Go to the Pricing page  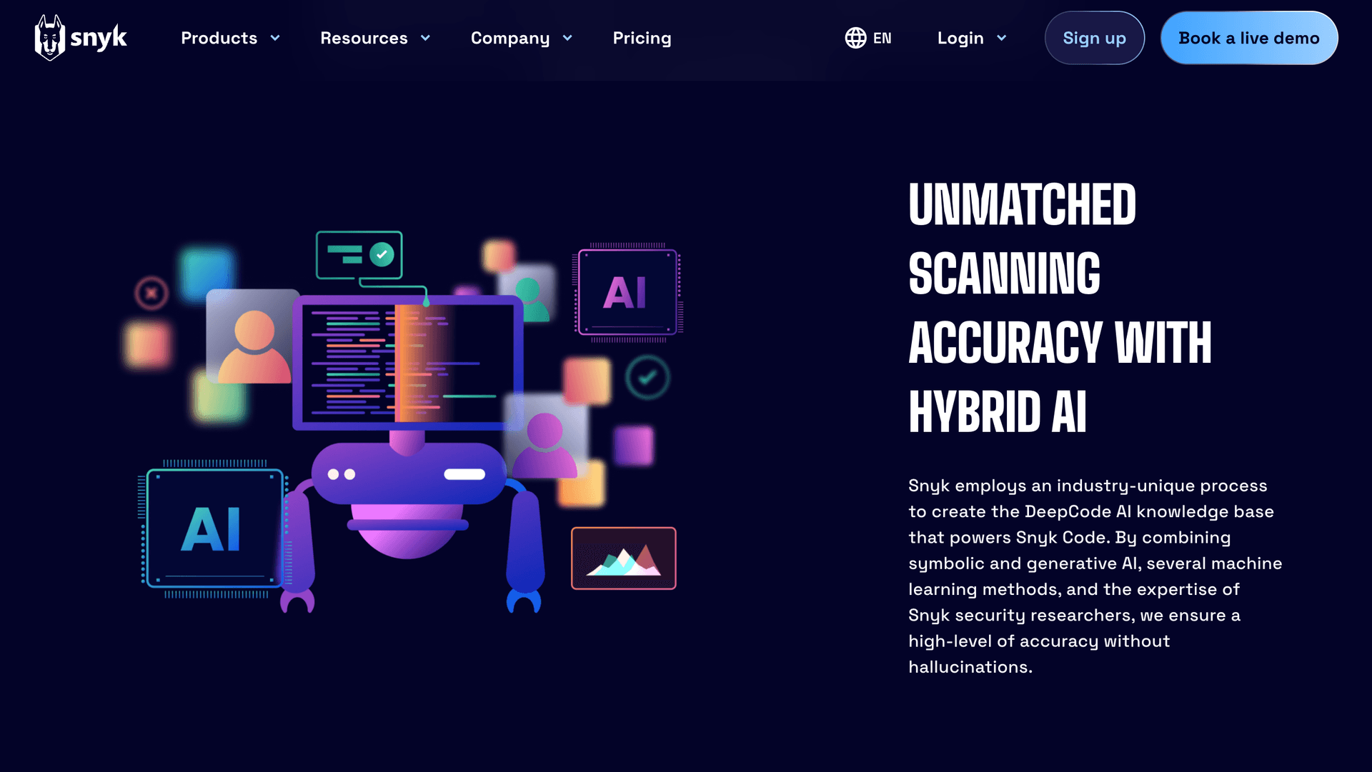tap(642, 38)
